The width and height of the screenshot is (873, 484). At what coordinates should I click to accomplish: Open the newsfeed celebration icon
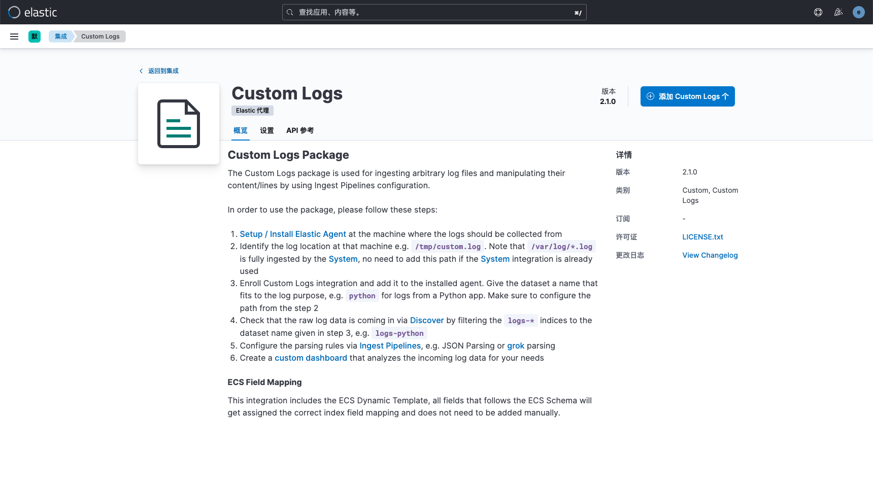(x=838, y=12)
